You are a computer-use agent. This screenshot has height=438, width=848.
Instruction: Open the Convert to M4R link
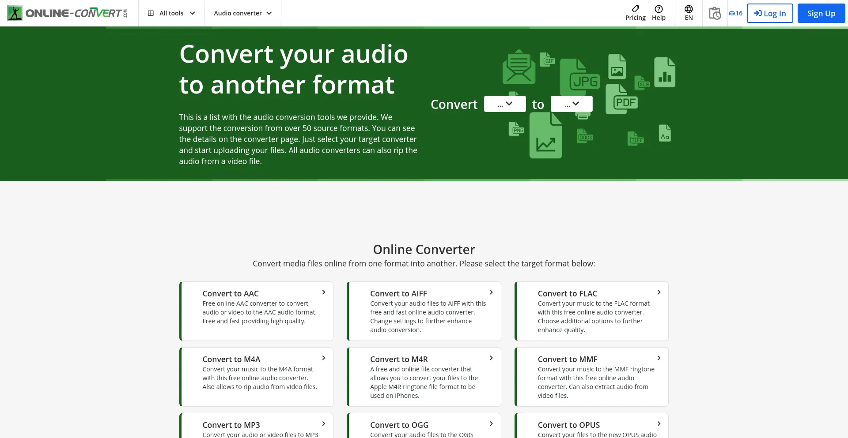coord(399,359)
